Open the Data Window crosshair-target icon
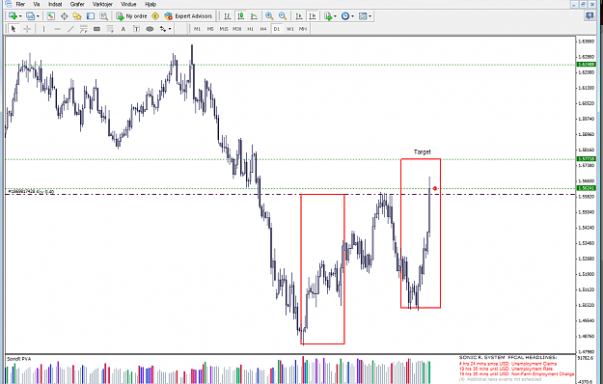Viewport: 603px width, 384px height. (64, 16)
